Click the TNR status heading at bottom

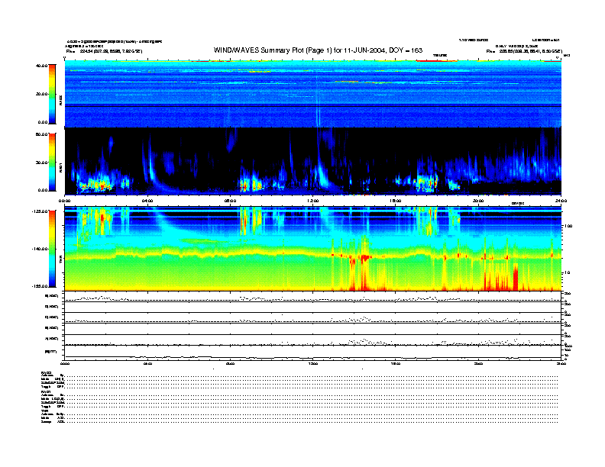tap(45, 411)
